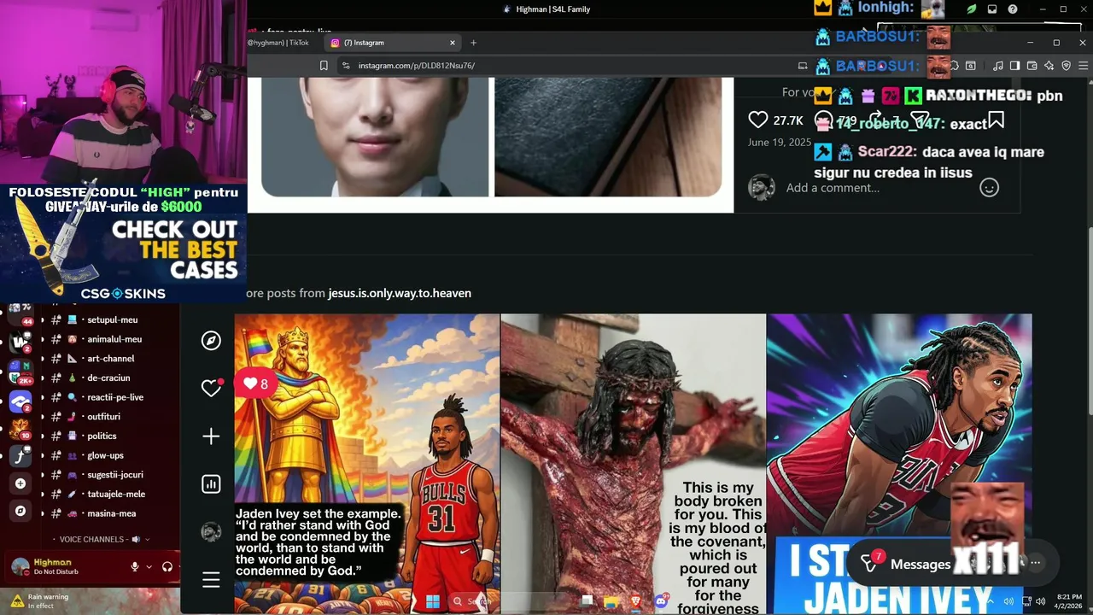Open the animalul-meu Discord channel

click(x=114, y=339)
